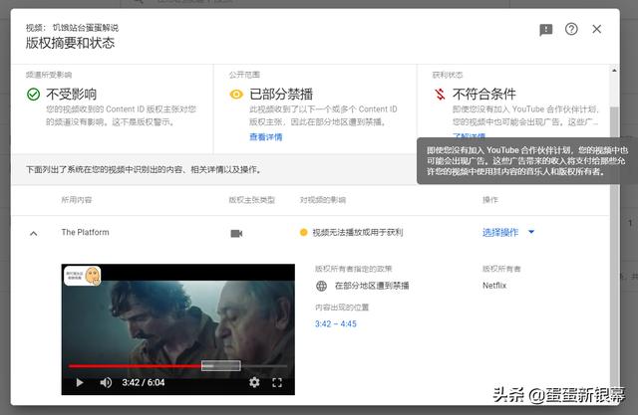Collapse the The Platform claim row
The height and width of the screenshot is (415, 638).
point(34,233)
